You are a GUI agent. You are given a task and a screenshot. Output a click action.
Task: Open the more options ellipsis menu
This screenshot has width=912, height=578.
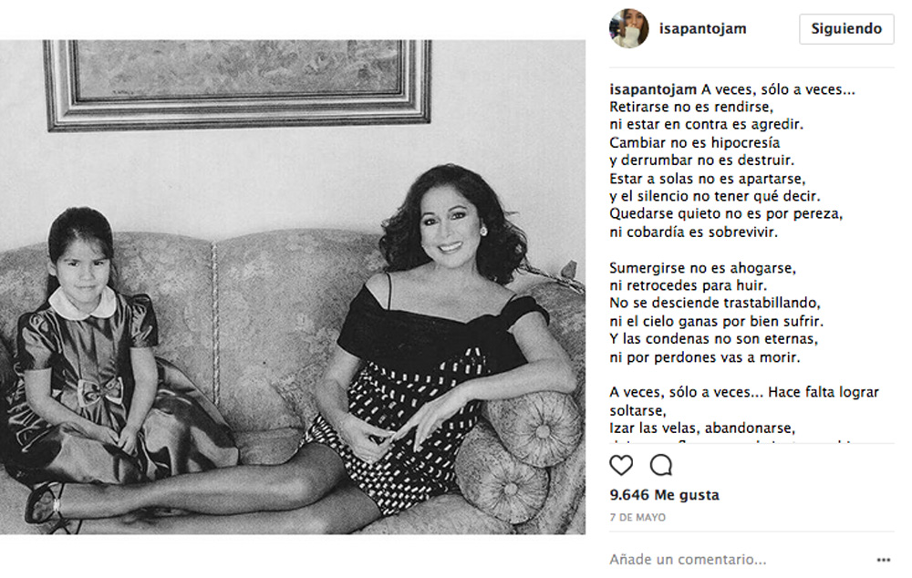(884, 560)
